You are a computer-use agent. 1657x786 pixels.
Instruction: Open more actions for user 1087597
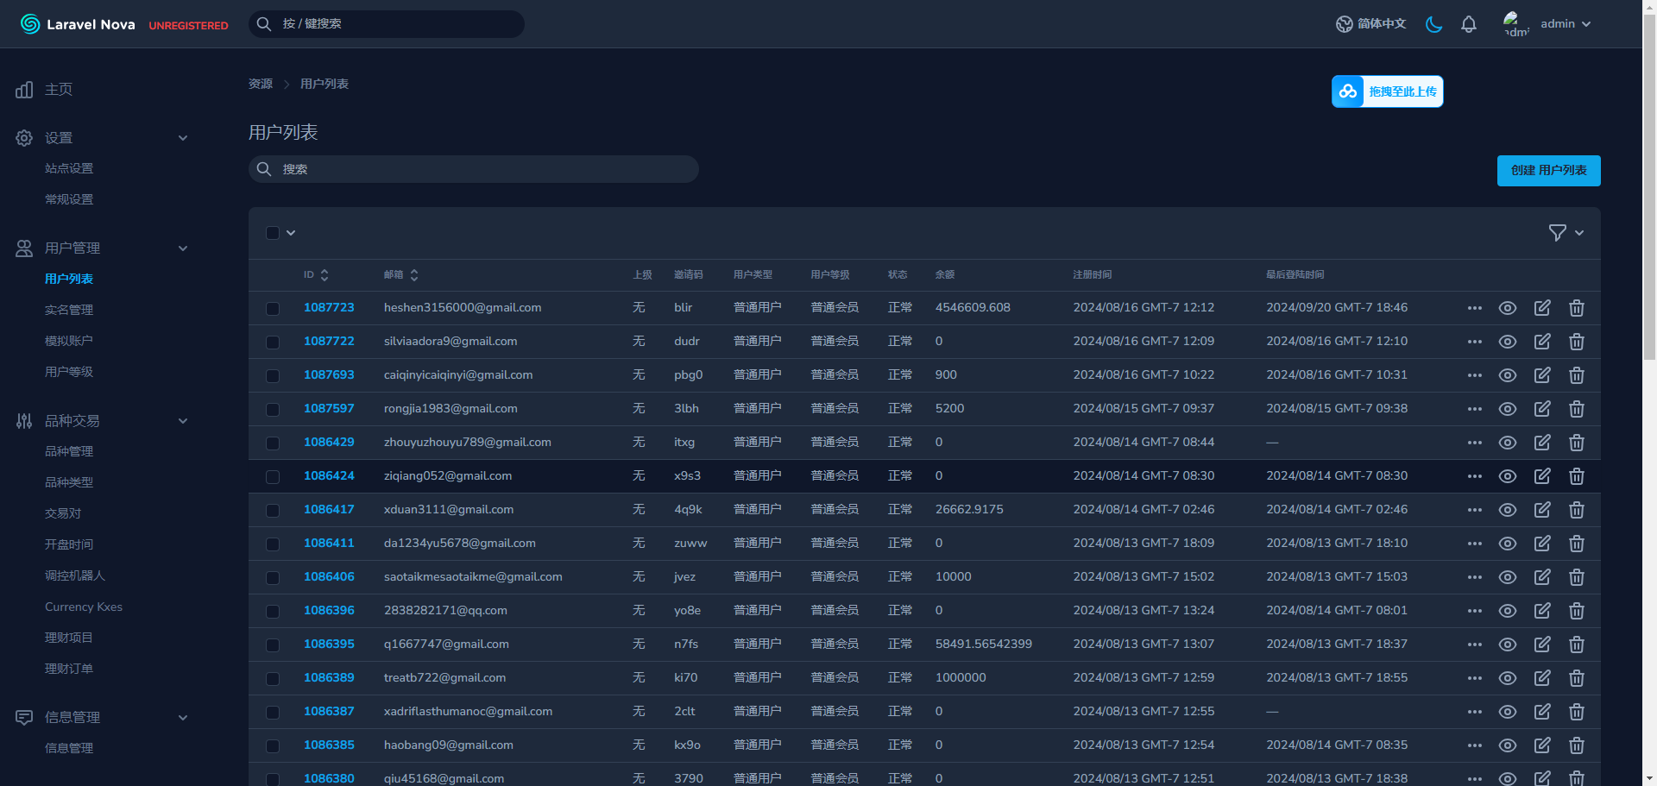1474,409
